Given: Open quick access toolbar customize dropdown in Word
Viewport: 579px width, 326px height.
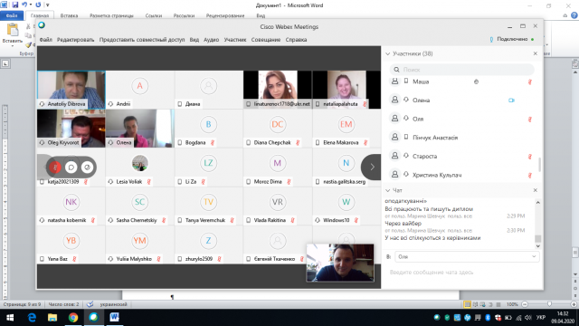Looking at the screenshot, I should (x=48, y=5).
